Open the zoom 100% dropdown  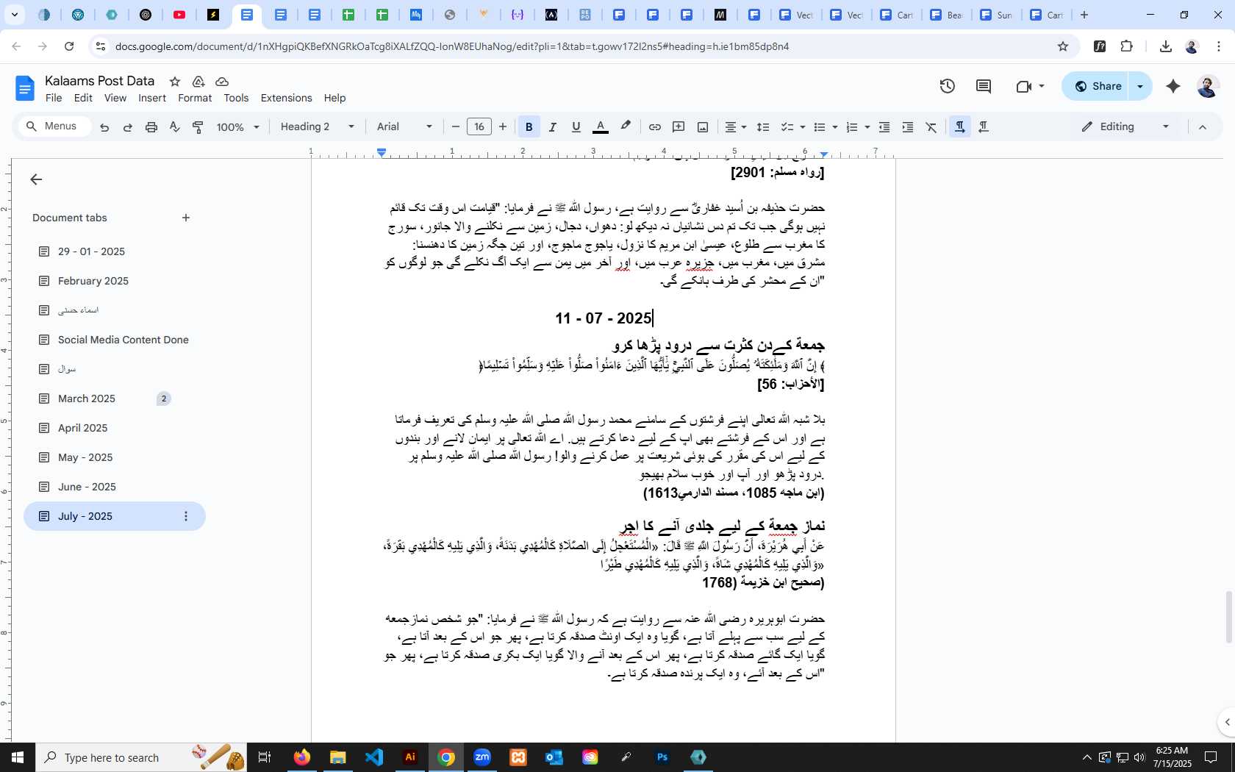tap(237, 127)
